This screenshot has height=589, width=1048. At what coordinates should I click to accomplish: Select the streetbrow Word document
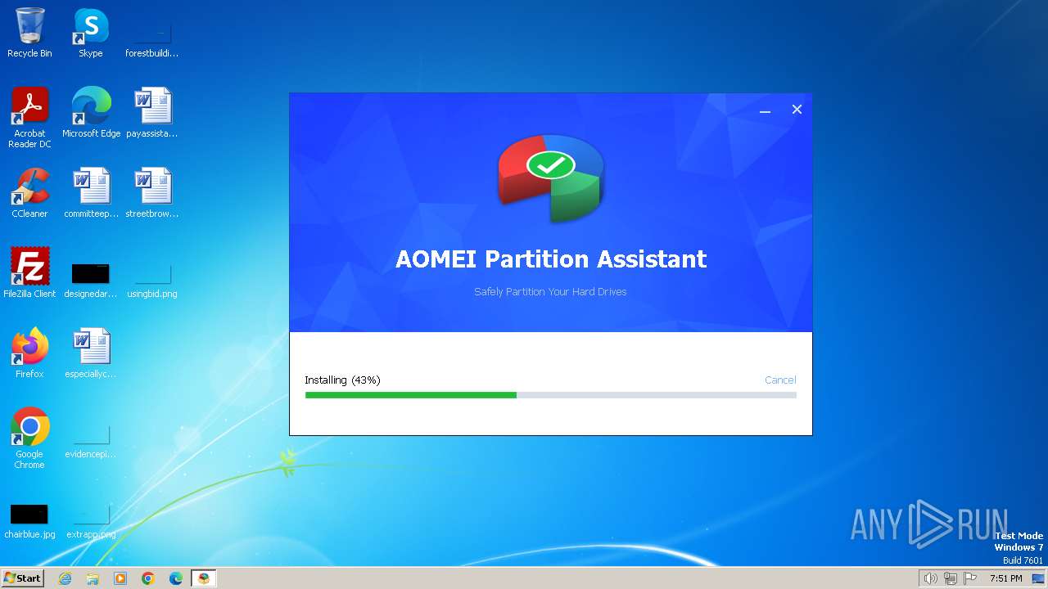click(151, 193)
